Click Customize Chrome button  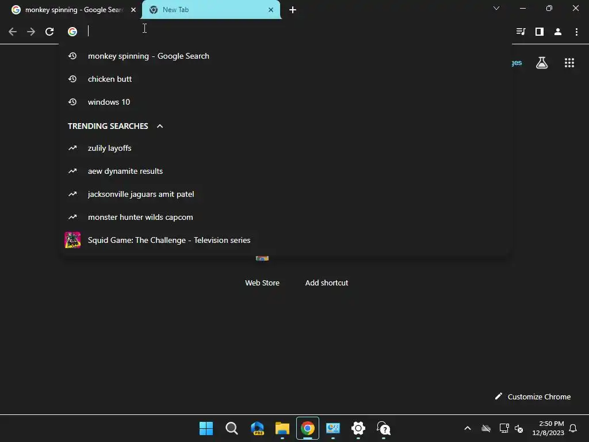click(x=533, y=397)
